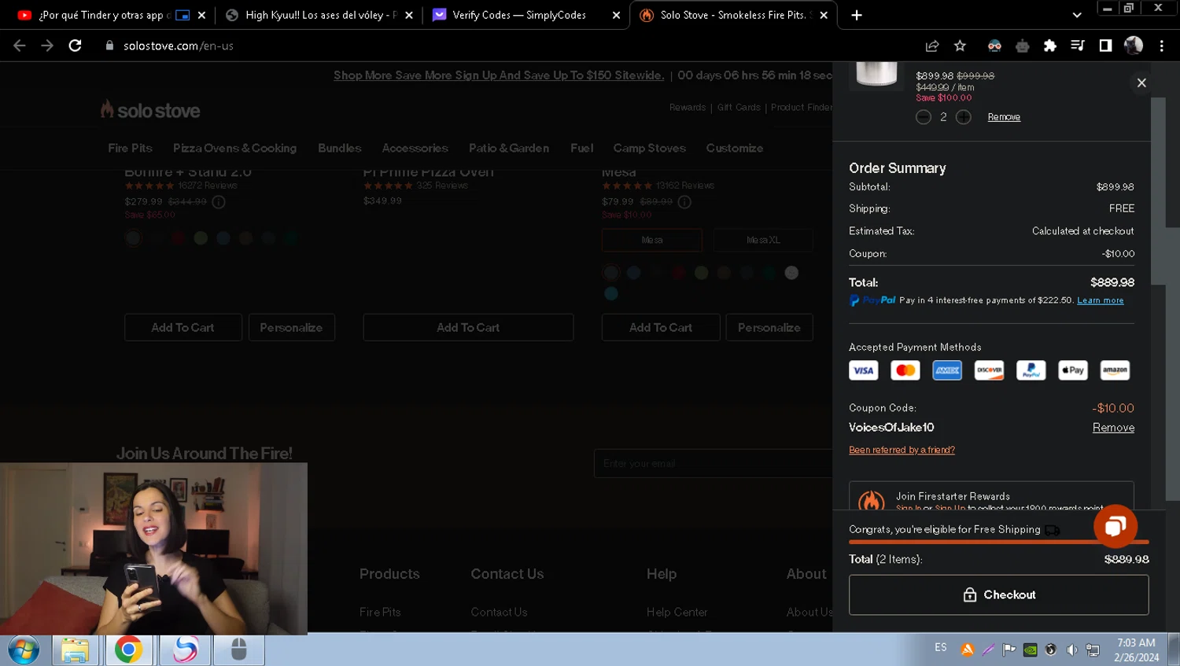
Task: Open the Rewards header link
Action: click(688, 107)
